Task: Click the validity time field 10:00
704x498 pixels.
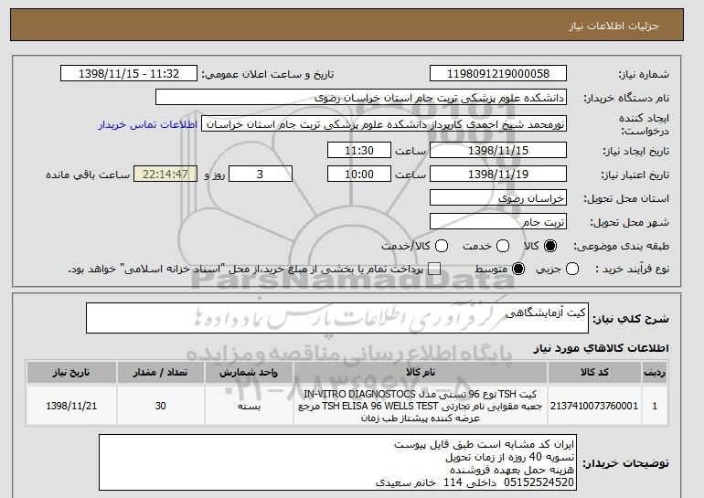Action: click(359, 175)
